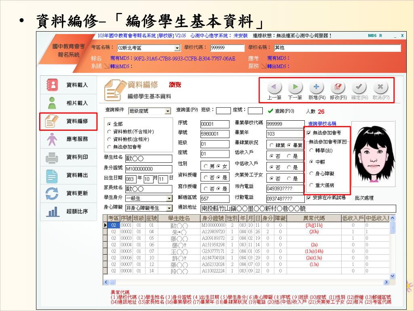
Task: Click 身分證號 field M100000000
Action: [x=149, y=169]
